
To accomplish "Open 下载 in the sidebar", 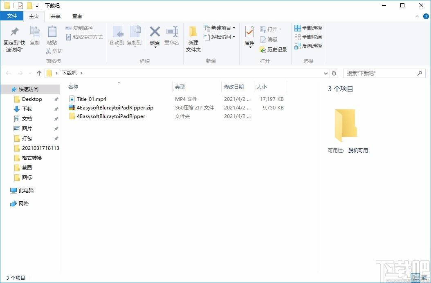I will tap(27, 109).
